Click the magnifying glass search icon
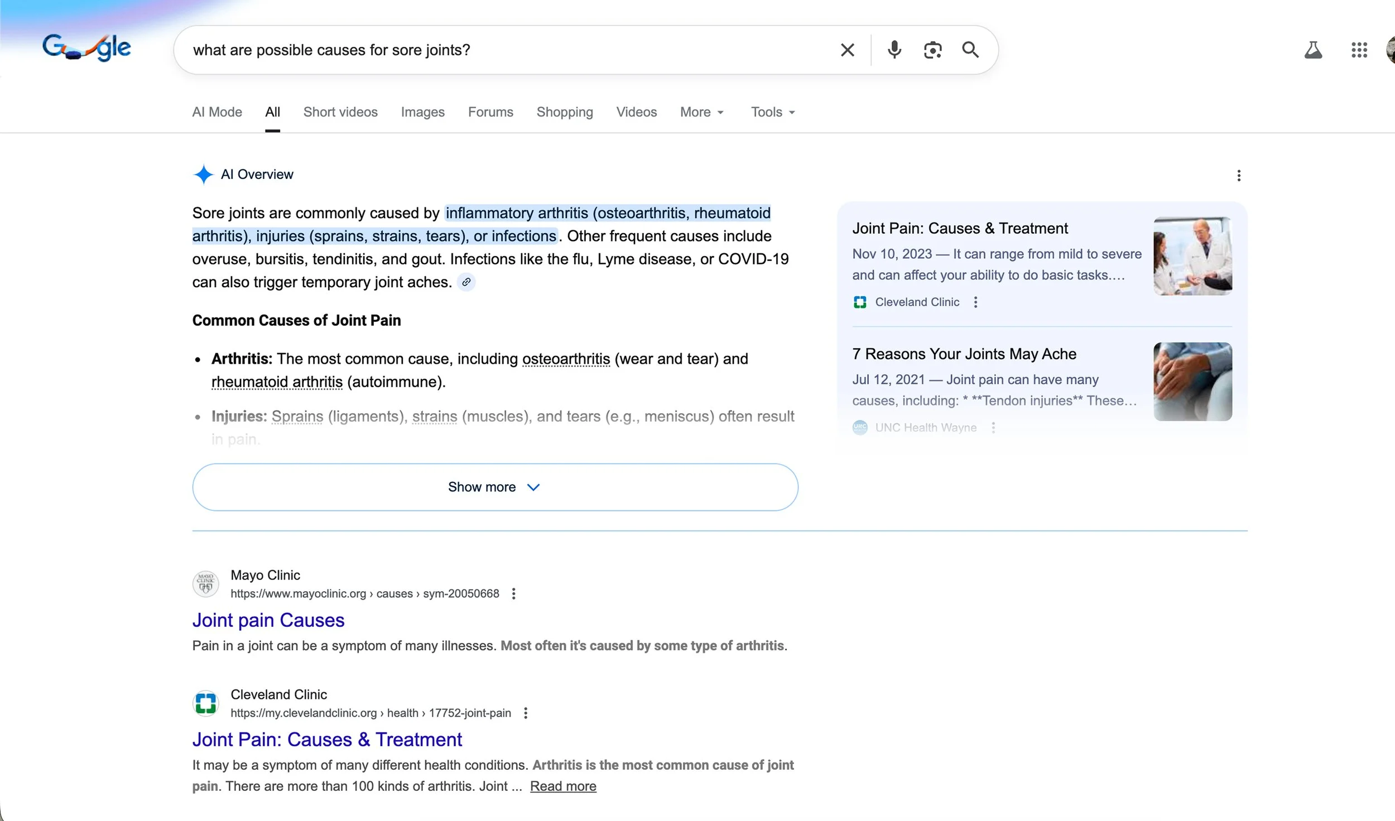The width and height of the screenshot is (1395, 821). 970,50
